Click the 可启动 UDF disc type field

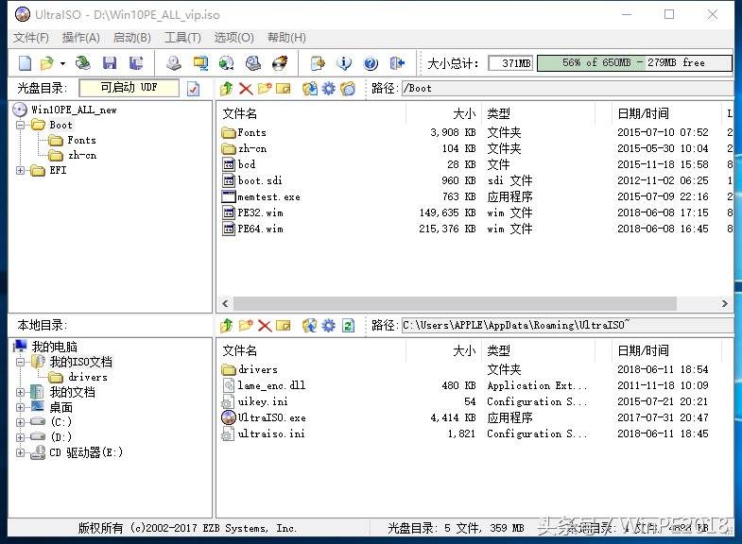(129, 88)
